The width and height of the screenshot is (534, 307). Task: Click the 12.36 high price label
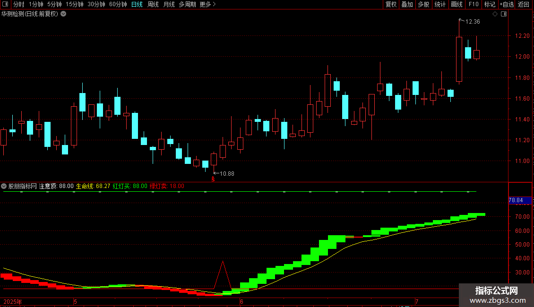coord(473,22)
